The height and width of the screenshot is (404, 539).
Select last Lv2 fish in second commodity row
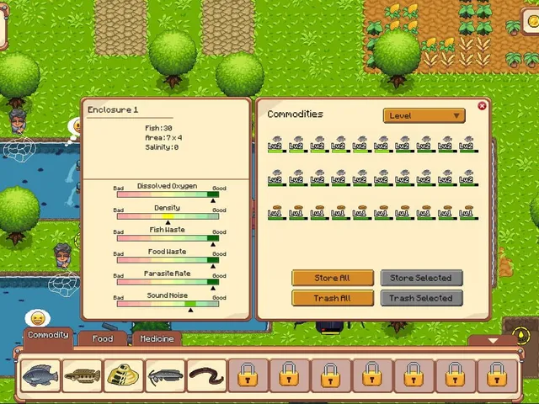(468, 178)
